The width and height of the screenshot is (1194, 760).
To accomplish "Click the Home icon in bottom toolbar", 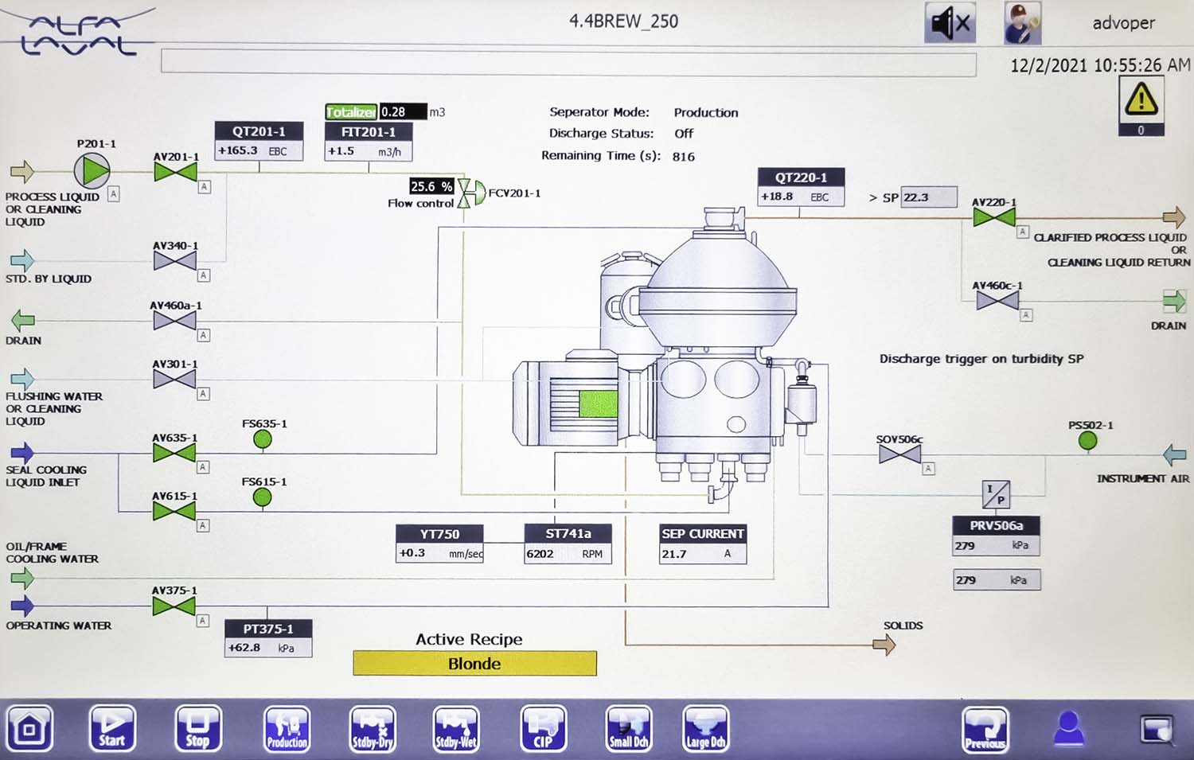I will pyautogui.click(x=30, y=728).
